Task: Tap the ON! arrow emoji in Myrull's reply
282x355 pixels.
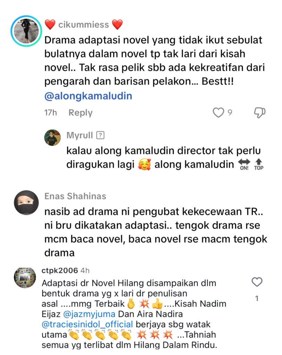Action: [244, 165]
